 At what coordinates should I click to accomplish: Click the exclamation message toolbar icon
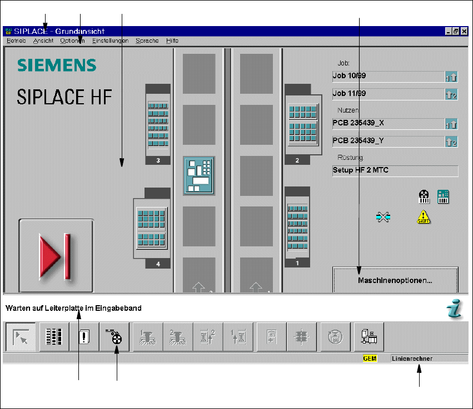[x=84, y=337]
